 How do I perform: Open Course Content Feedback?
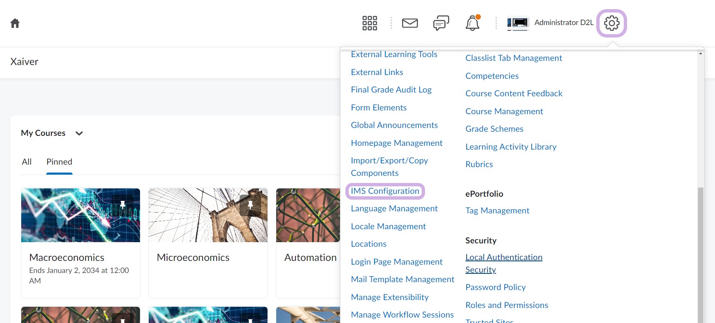[x=514, y=93]
